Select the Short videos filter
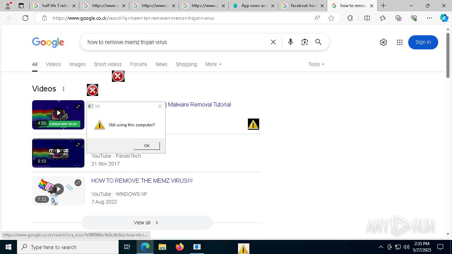This screenshot has width=452, height=254. pyautogui.click(x=108, y=64)
